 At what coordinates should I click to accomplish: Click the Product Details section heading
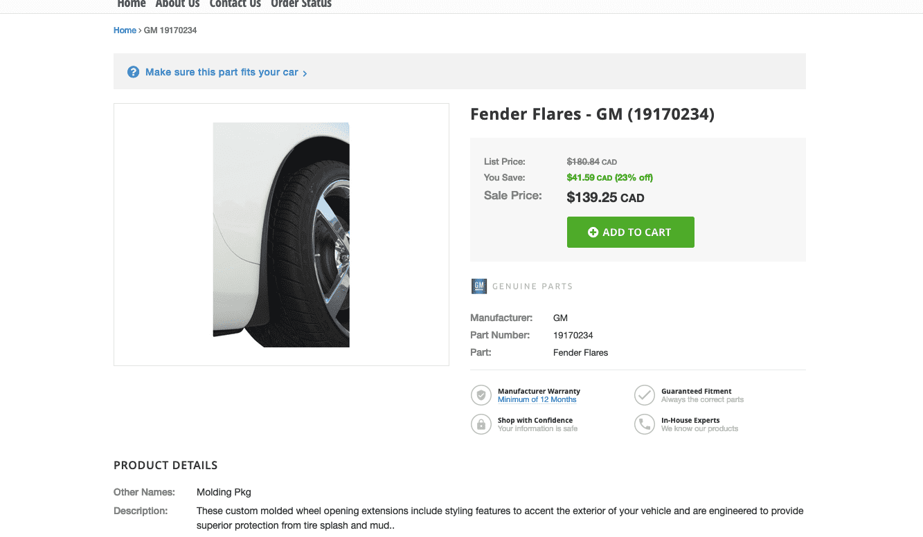point(165,465)
